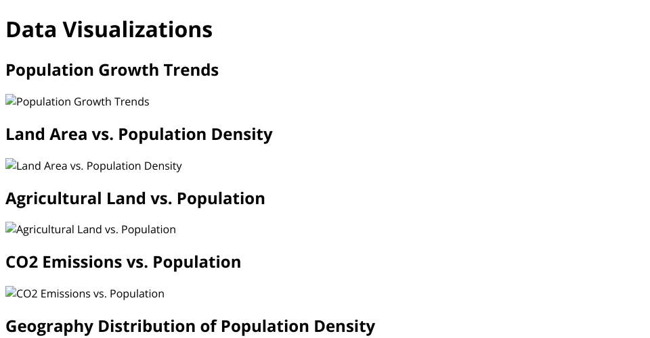Viewport: 650px width, 338px height.
Task: Select the "Land Area vs. Population Density" heading
Action: pos(139,135)
